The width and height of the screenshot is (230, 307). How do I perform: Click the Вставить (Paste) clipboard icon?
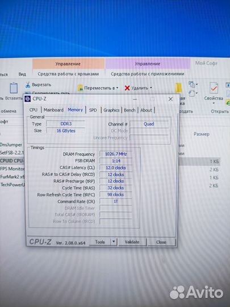[14, 88]
